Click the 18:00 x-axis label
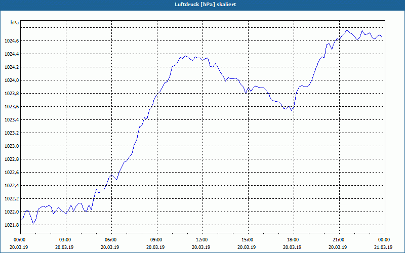405x253 pixels. tap(294, 240)
